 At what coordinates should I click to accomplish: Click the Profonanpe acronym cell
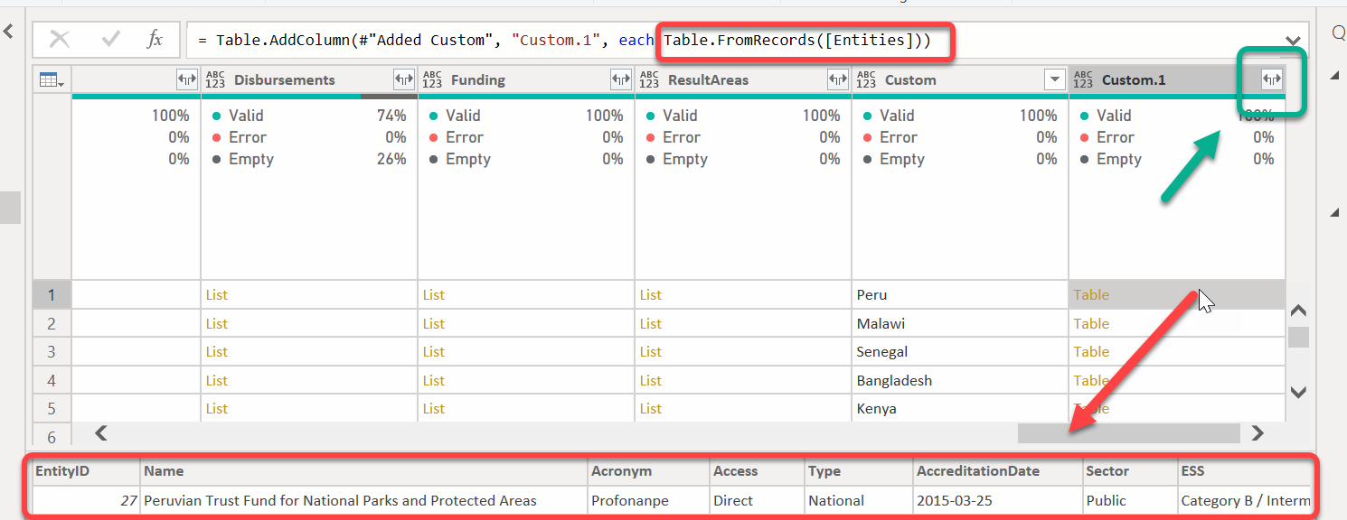[649, 500]
